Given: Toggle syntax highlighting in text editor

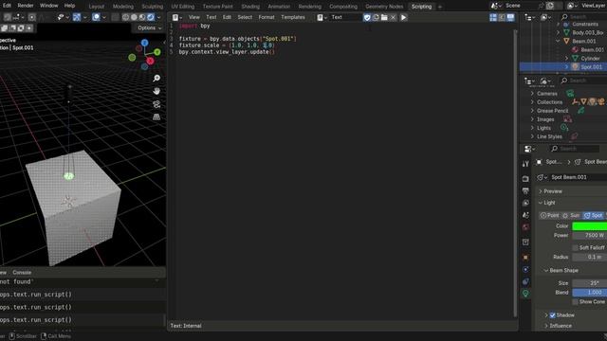Looking at the screenshot, I should point(510,17).
